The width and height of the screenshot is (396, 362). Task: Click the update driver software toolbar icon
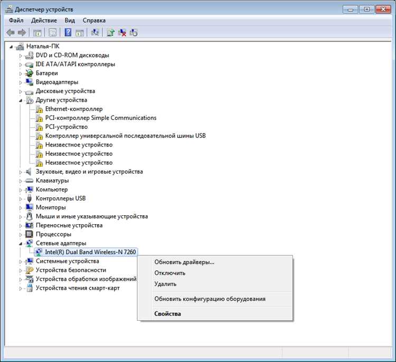pos(111,33)
